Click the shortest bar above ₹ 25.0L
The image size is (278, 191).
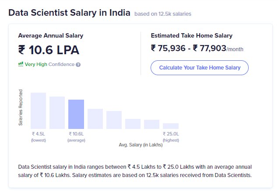click(x=171, y=126)
